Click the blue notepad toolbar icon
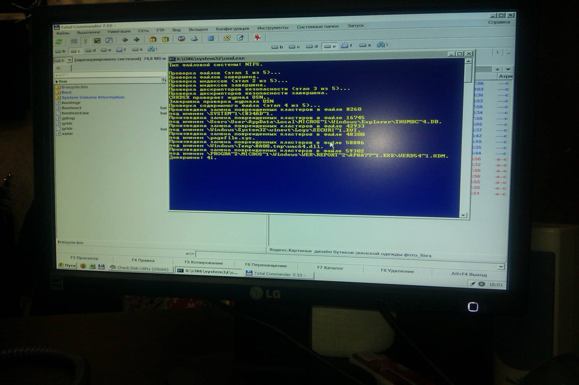The height and width of the screenshot is (385, 579). coord(211,38)
